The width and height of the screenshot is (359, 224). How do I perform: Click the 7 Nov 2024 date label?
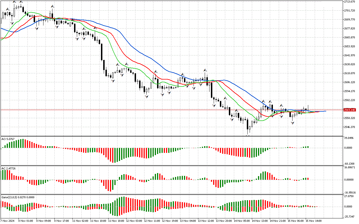(8, 221)
